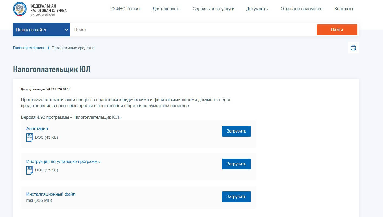This screenshot has height=217, width=383.
Task: Click Загрузить for the installation instructions
Action: [236, 164]
